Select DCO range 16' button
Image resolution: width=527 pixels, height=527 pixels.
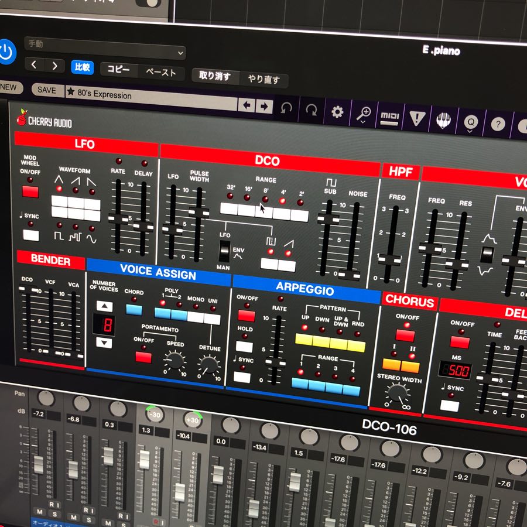coord(247,210)
